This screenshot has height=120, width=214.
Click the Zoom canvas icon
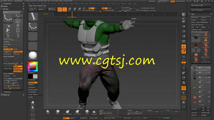(184, 27)
